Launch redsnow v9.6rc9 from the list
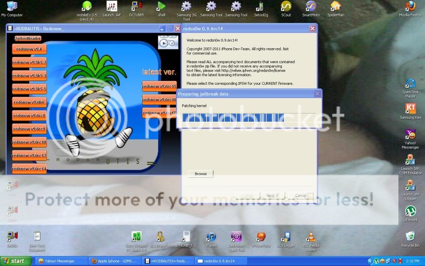425x266 pixels. pos(29,129)
